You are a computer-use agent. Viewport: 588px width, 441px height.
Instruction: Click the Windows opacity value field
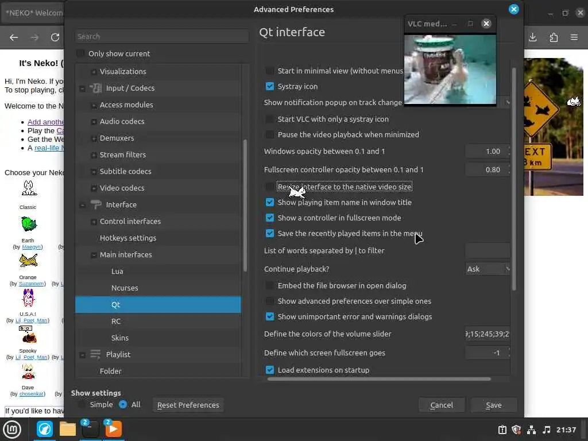487,151
